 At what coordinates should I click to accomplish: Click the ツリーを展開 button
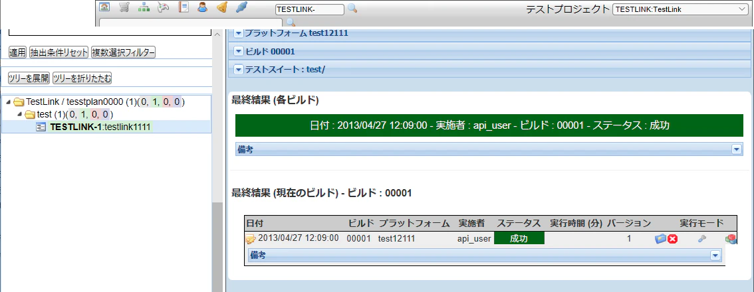point(29,78)
